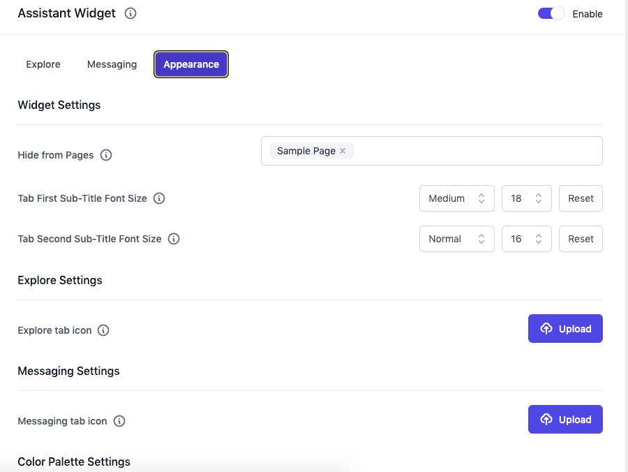Open the Medium font weight dropdown
This screenshot has width=628, height=472.
click(x=456, y=198)
